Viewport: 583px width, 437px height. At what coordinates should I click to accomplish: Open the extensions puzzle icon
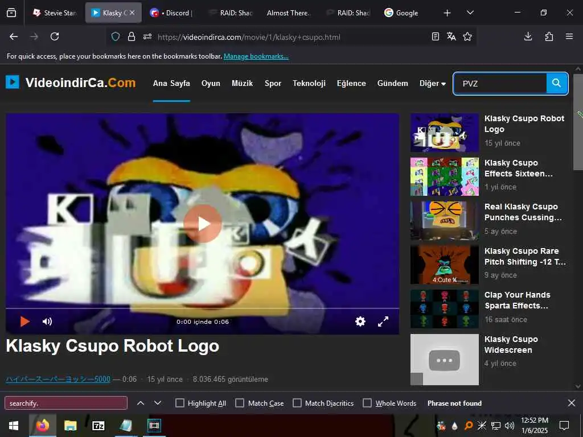549,36
